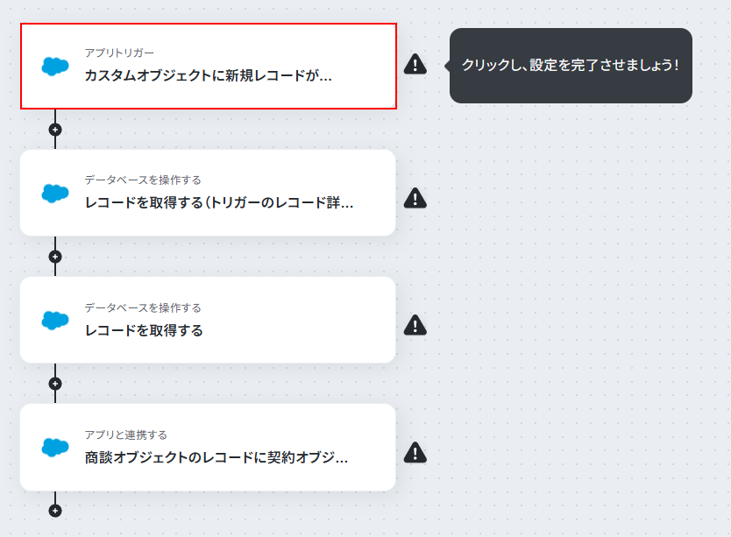Open the third step レコードを取得する

click(x=208, y=321)
